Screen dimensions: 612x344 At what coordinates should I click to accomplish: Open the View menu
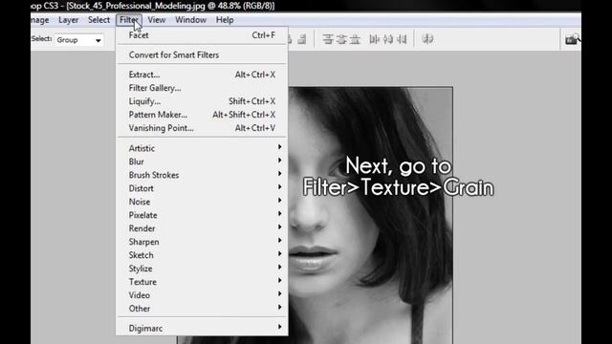click(x=157, y=20)
